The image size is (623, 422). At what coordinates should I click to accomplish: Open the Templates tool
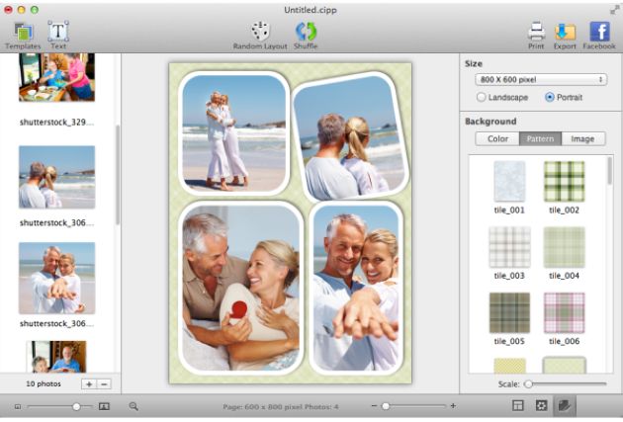coord(23,32)
